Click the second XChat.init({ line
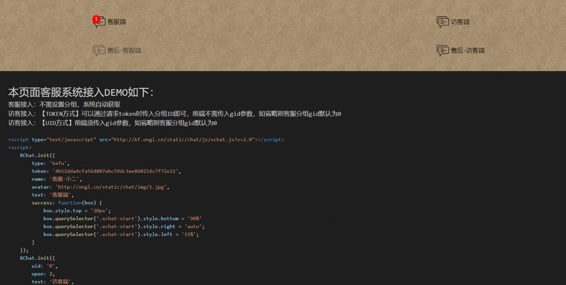Screen dimensions: 566x285 pyautogui.click(x=37, y=258)
